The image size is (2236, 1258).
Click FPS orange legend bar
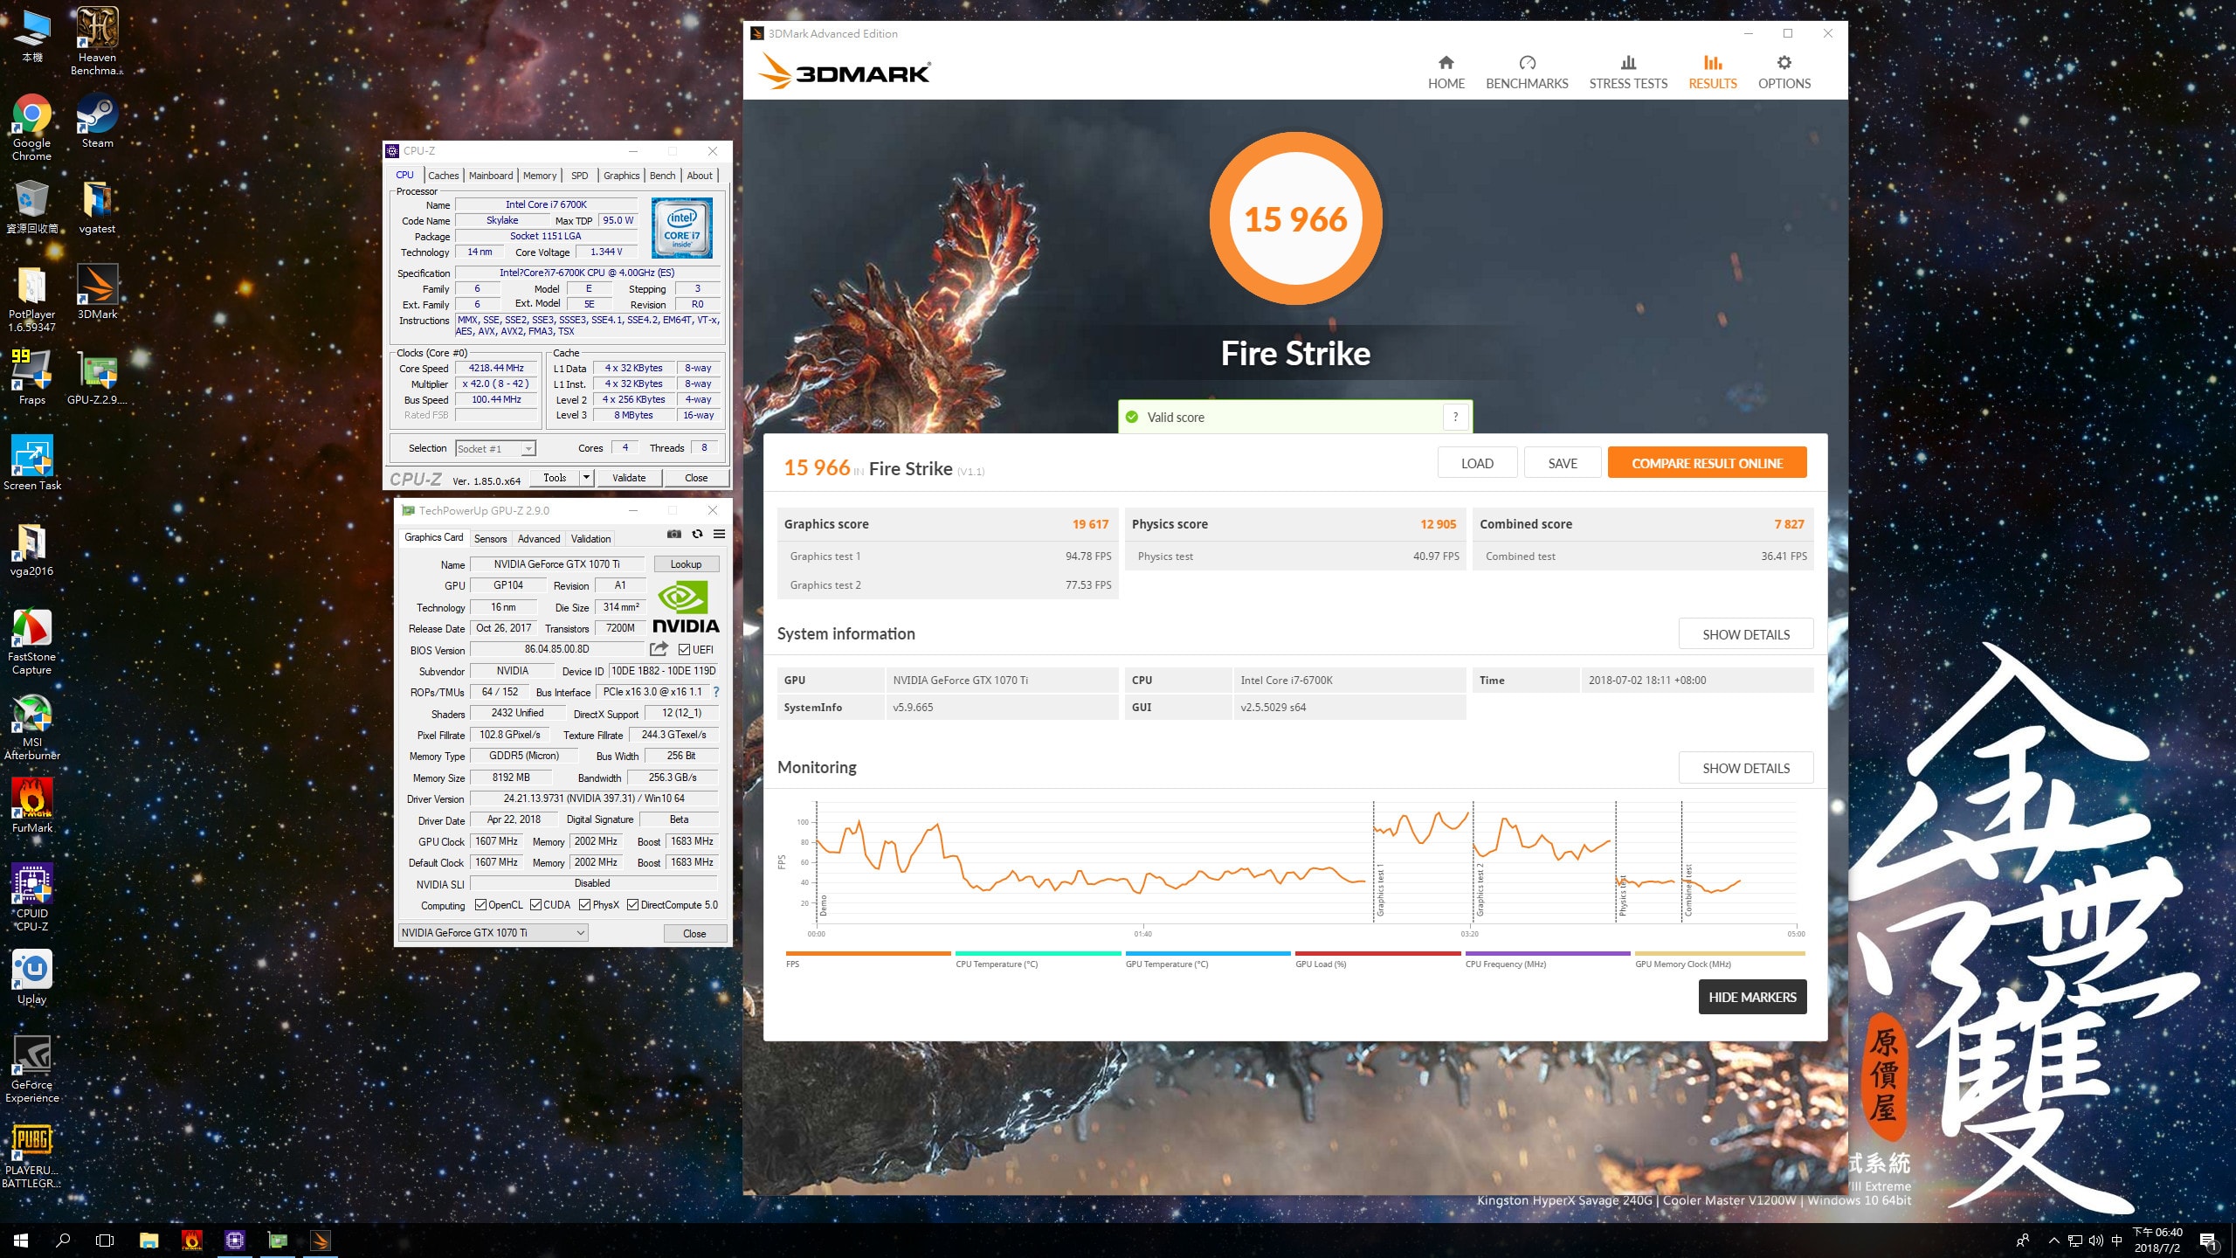(868, 953)
